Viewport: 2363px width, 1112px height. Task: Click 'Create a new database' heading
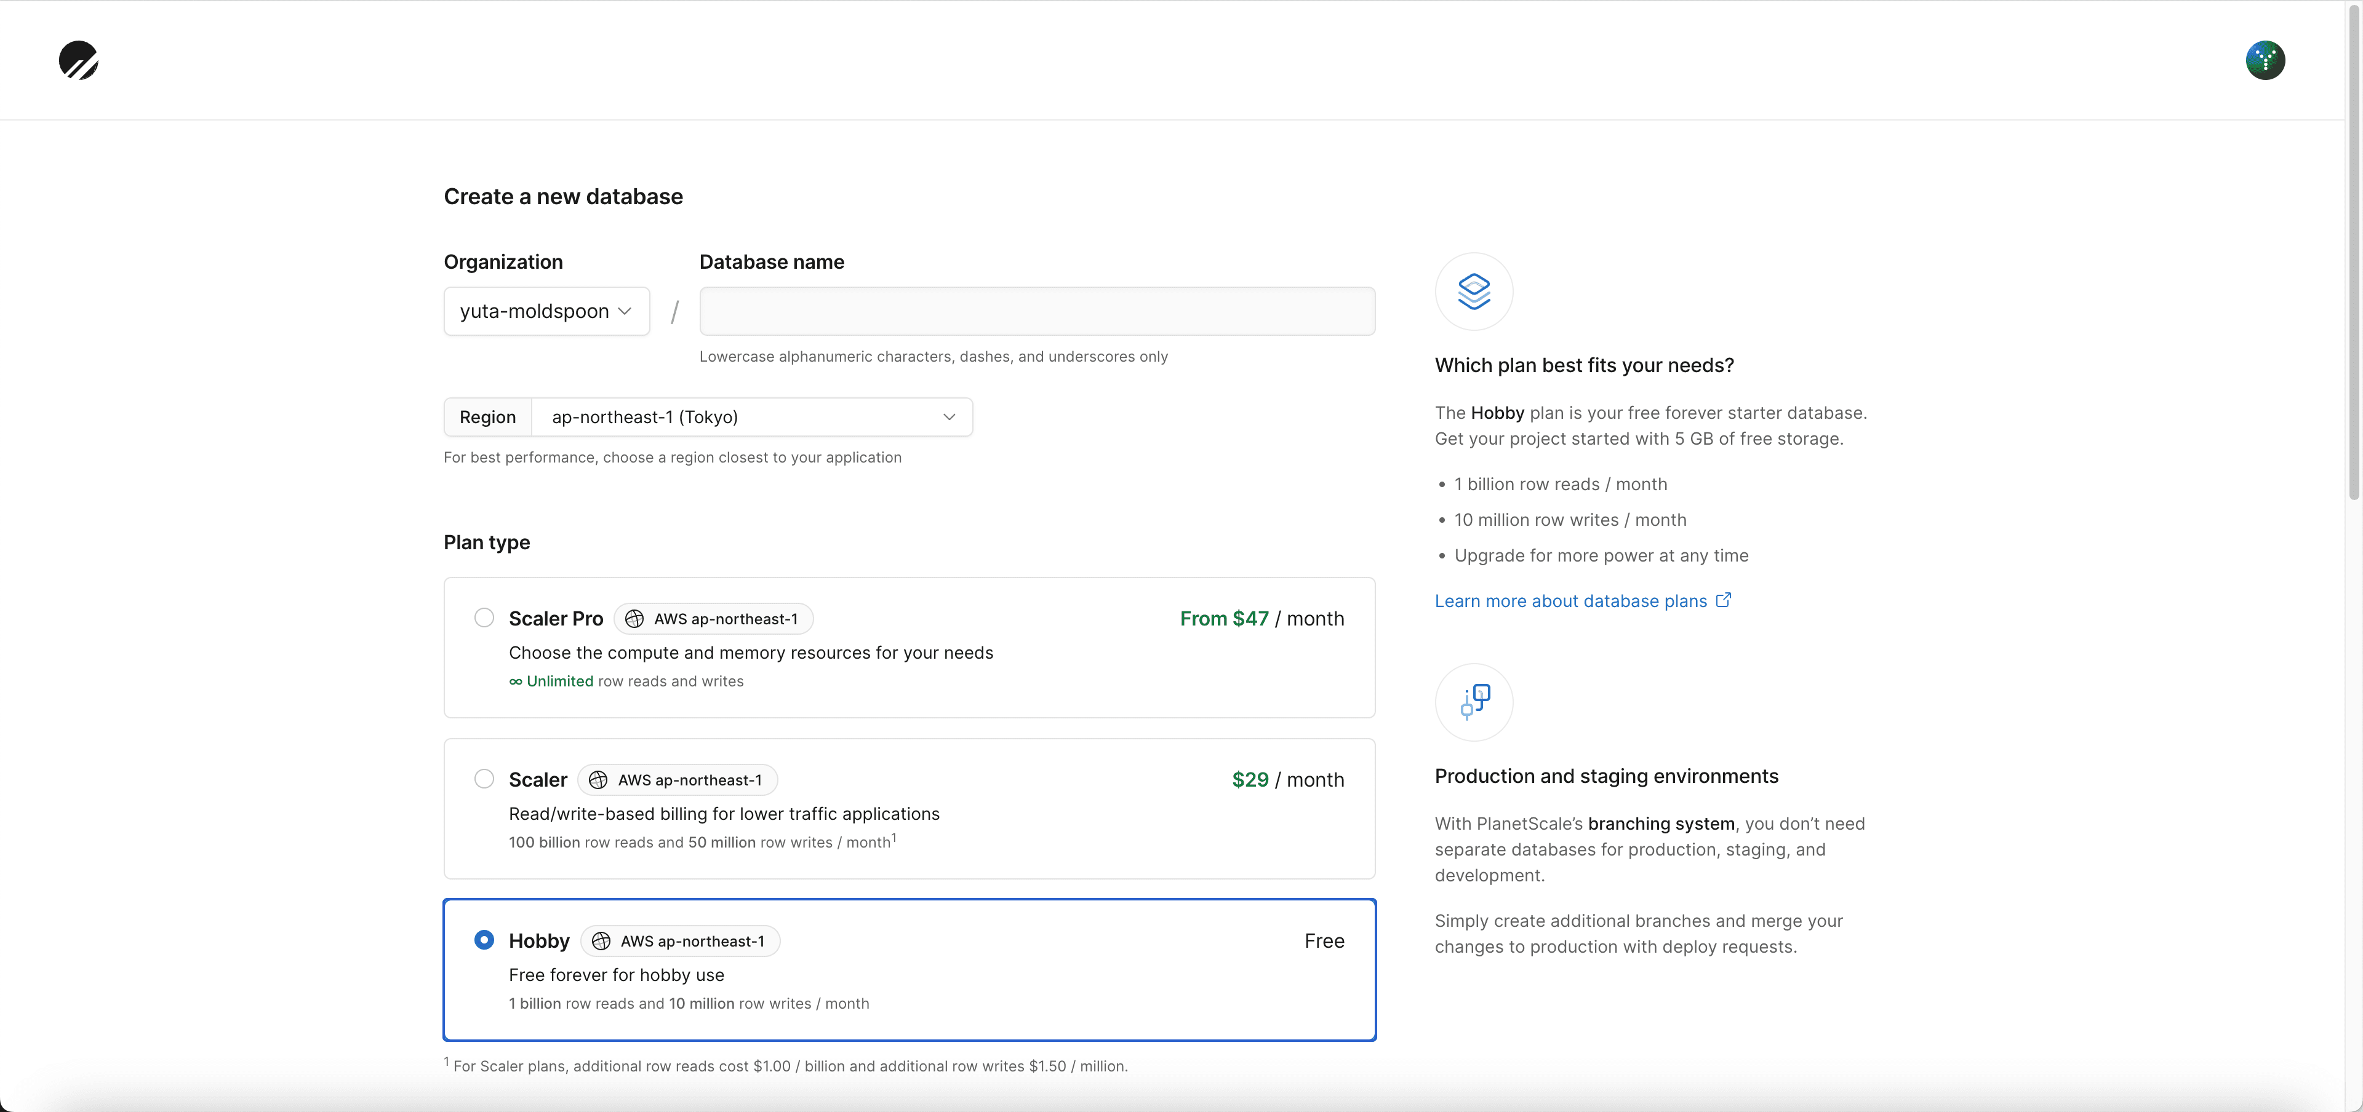[x=563, y=197]
